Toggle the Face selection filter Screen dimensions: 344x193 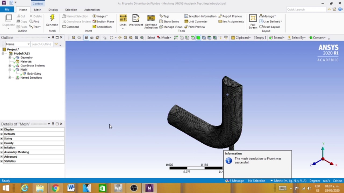tap(193, 38)
